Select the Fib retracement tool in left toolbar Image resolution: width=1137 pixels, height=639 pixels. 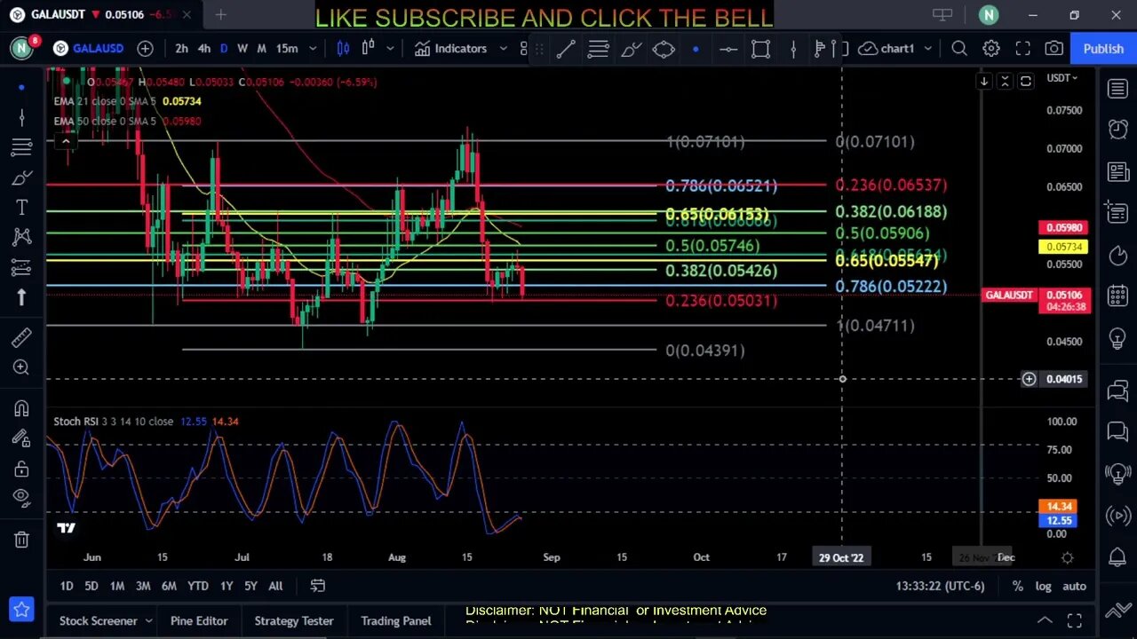(21, 146)
